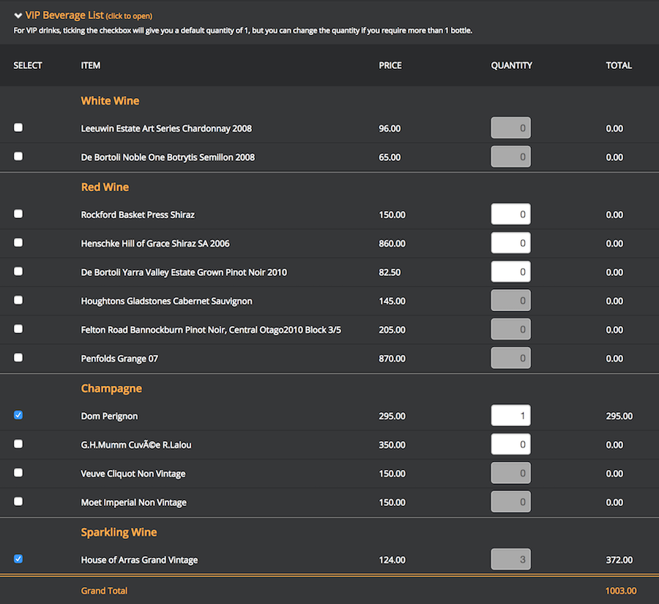
Task: Click the TOTAL column header
Action: click(x=619, y=66)
